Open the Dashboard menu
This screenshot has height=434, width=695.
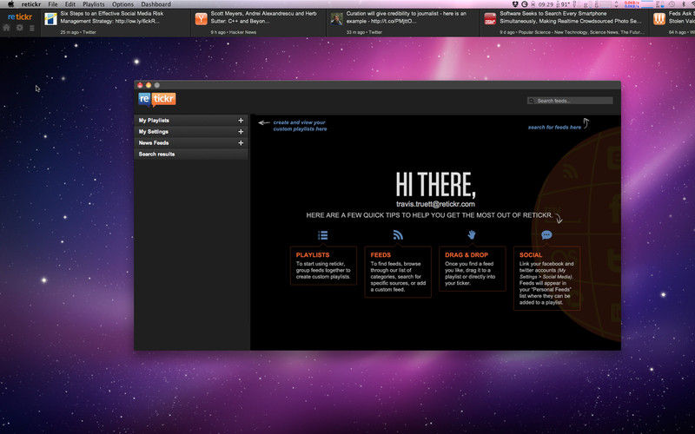coord(156,4)
